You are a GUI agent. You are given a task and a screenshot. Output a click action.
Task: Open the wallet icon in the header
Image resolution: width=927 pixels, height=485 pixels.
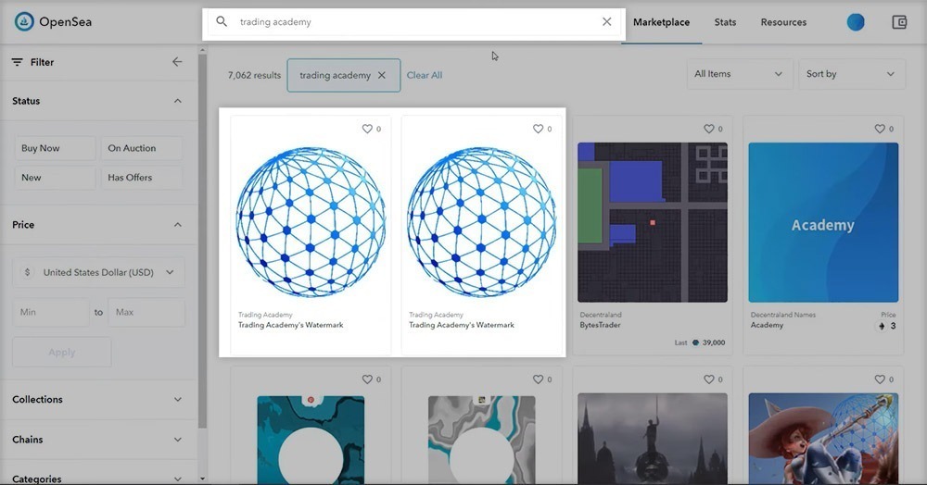(x=898, y=22)
